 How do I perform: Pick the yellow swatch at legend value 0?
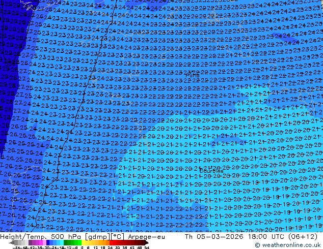point(83,242)
